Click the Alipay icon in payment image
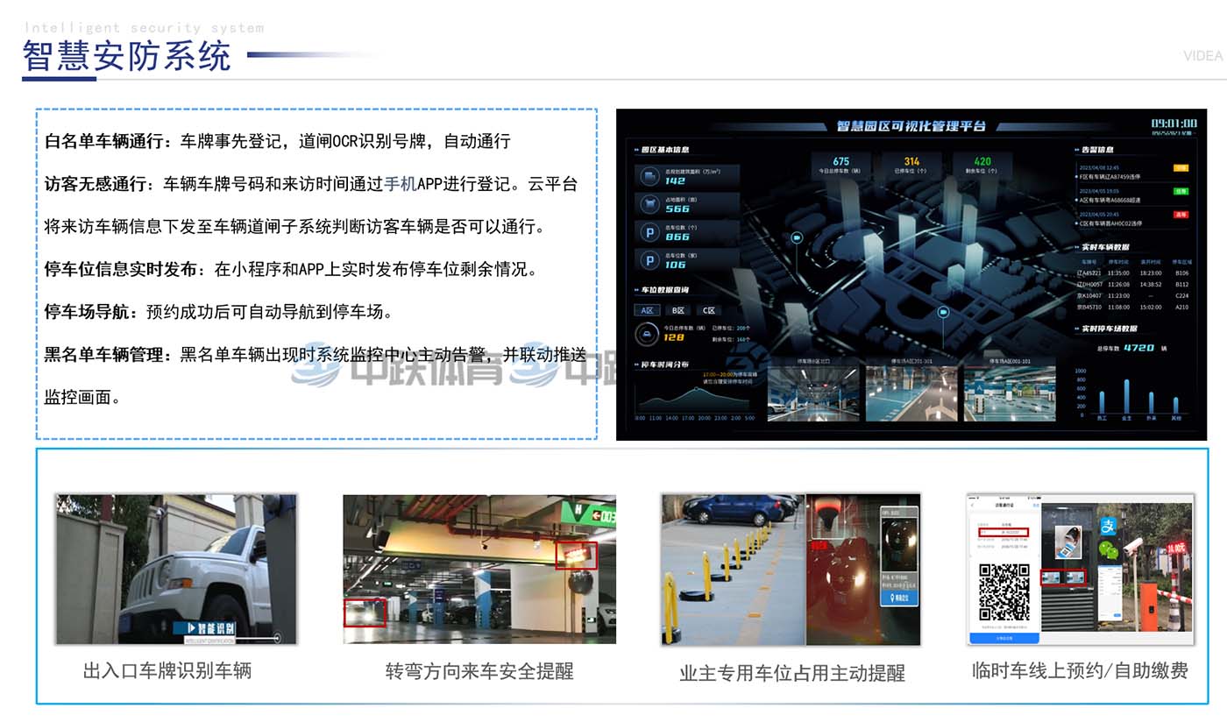Screen dimensions: 1227x722 click(1110, 527)
